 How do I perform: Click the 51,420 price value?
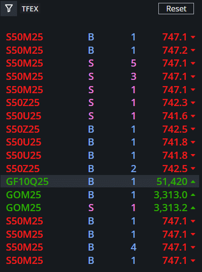[172, 182]
